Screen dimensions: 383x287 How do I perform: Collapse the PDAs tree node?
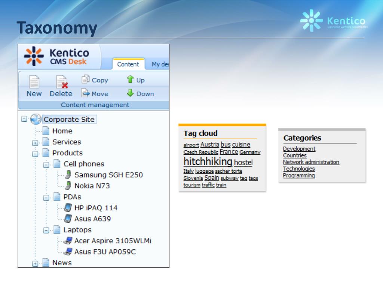[46, 198]
